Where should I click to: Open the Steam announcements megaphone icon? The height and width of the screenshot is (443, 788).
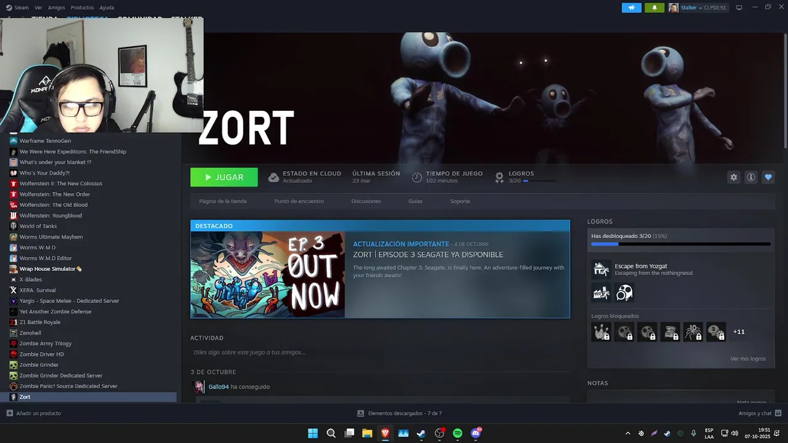tap(631, 7)
